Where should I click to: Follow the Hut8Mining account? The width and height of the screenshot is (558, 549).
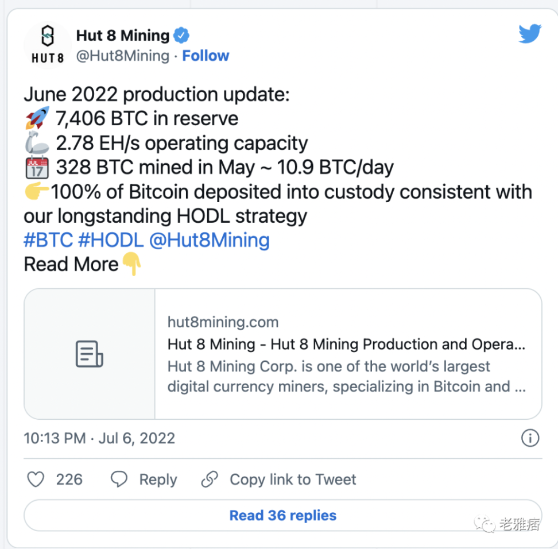tap(206, 56)
